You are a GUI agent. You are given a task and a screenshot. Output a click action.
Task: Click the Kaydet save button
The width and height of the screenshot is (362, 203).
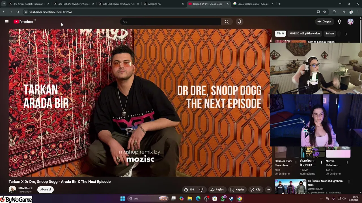tap(237, 189)
